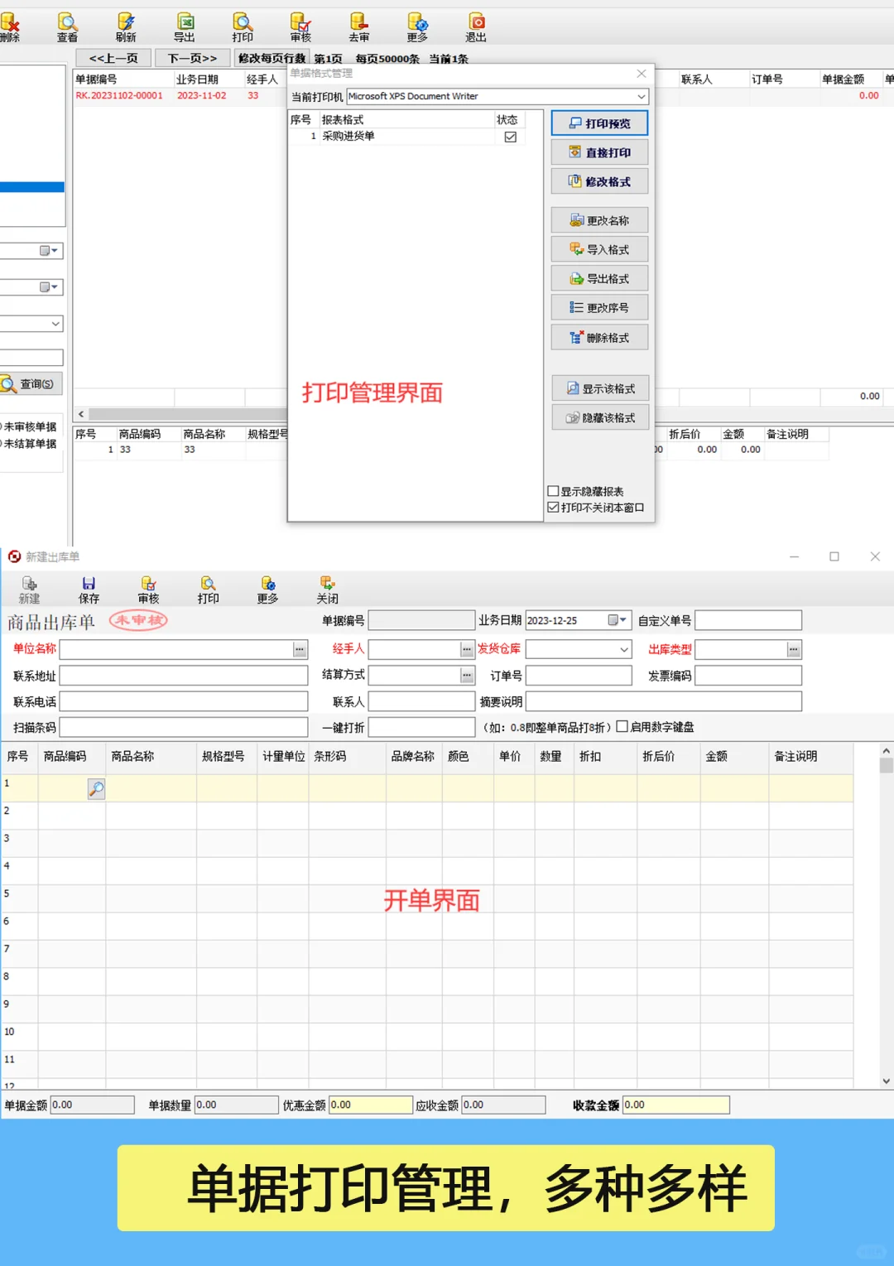Image resolution: width=894 pixels, height=1266 pixels.
Task: Open the 当前打印机 printer dropdown
Action: pyautogui.click(x=642, y=96)
